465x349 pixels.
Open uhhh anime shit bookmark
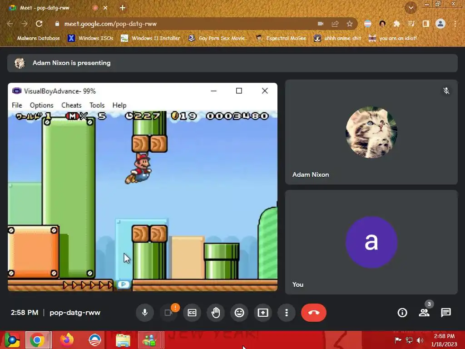338,38
